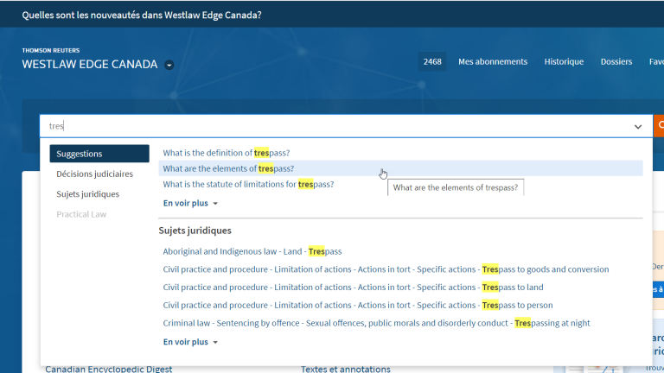The width and height of the screenshot is (664, 373).
Task: Click the orange search button
Action: (x=659, y=126)
